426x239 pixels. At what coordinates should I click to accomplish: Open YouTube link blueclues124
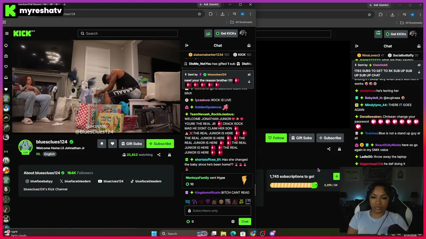click(x=110, y=181)
